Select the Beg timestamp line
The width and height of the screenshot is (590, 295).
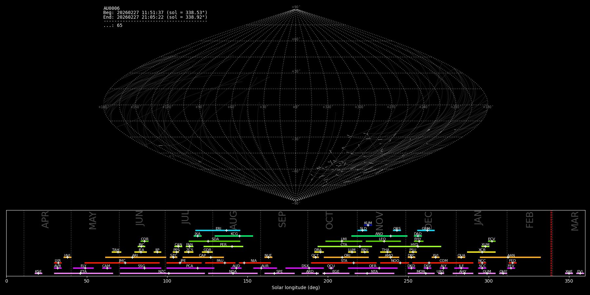pyautogui.click(x=155, y=13)
